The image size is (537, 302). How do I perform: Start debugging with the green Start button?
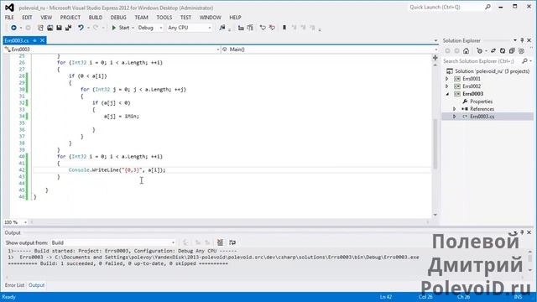click(121, 28)
